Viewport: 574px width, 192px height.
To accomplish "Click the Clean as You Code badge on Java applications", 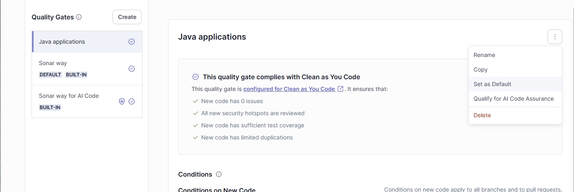I will 132,42.
